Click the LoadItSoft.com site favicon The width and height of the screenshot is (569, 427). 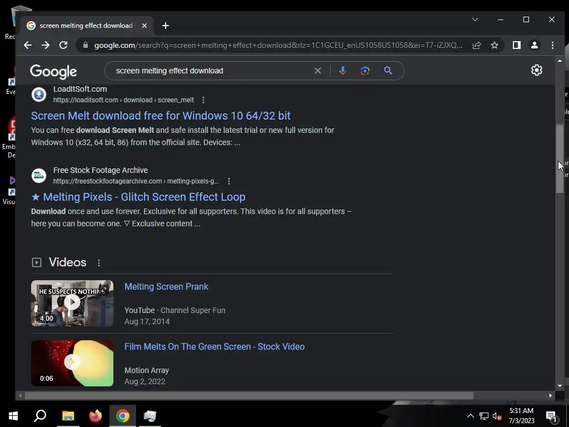pos(39,95)
